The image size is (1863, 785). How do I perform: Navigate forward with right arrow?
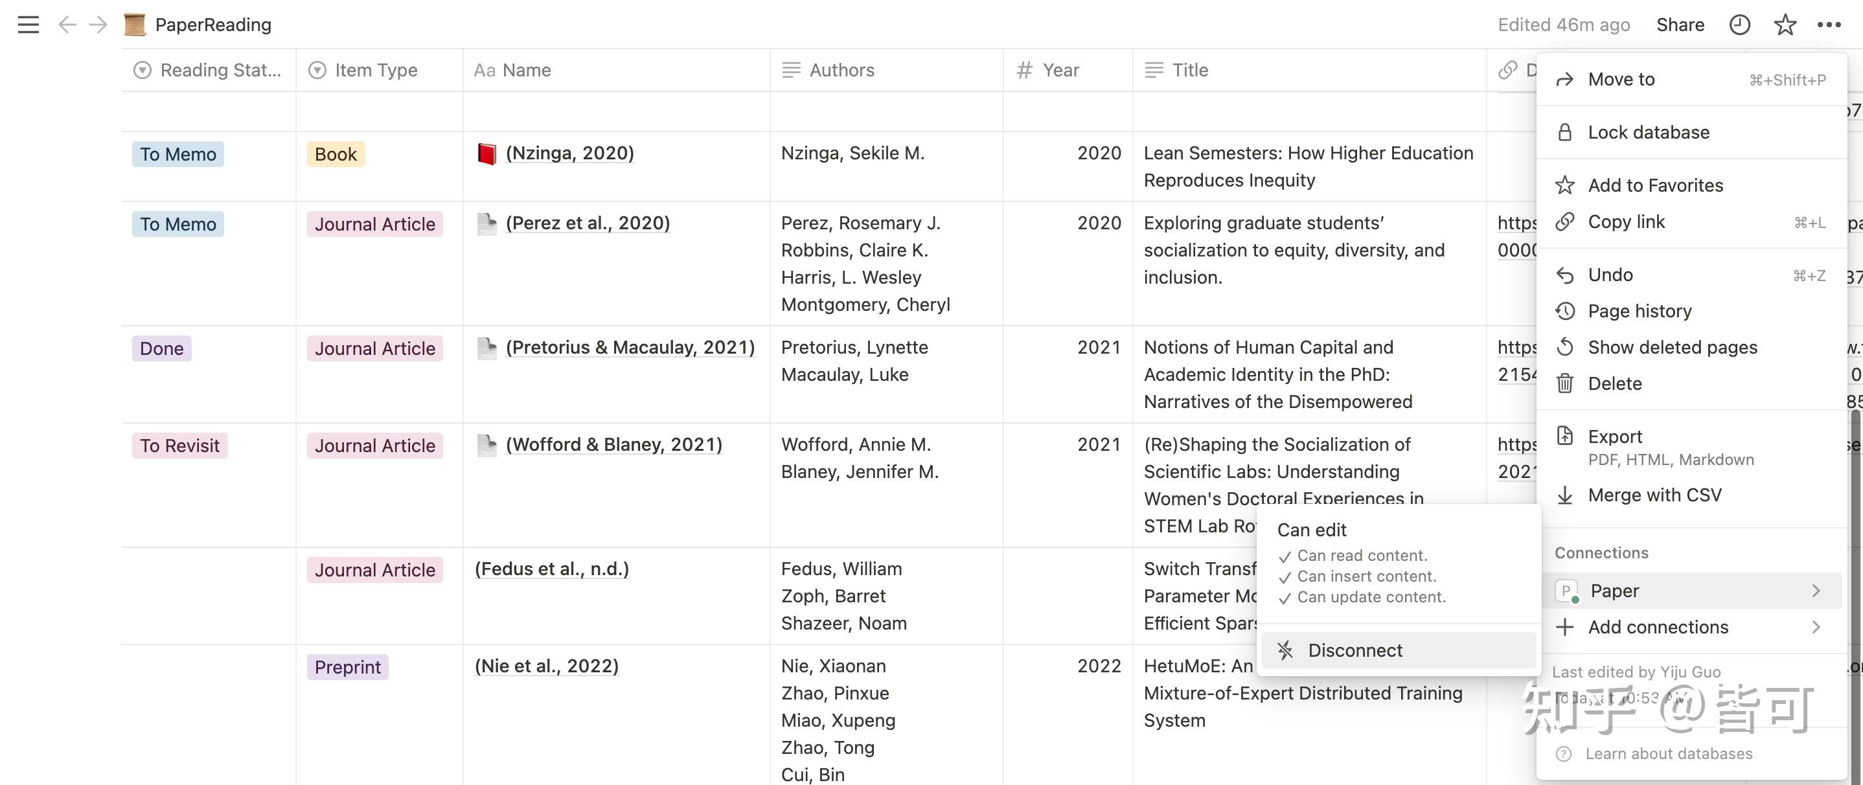pyautogui.click(x=98, y=25)
